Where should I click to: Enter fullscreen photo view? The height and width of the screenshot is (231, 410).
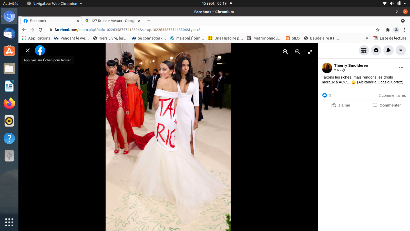point(310,52)
